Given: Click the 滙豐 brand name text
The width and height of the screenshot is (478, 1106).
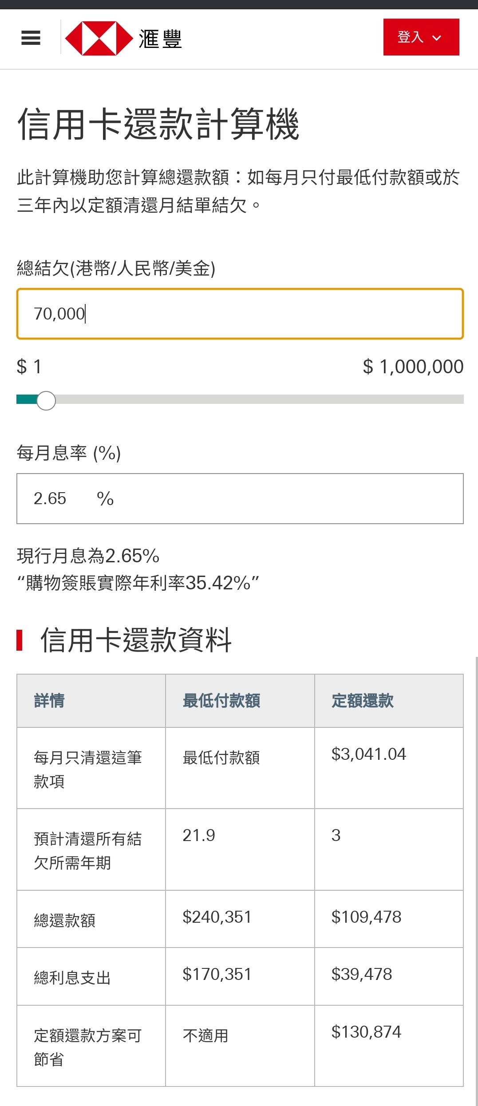Looking at the screenshot, I should [x=160, y=39].
